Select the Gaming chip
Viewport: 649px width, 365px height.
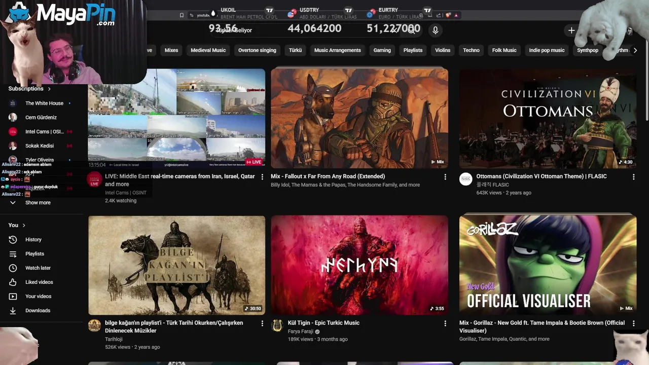click(382, 50)
